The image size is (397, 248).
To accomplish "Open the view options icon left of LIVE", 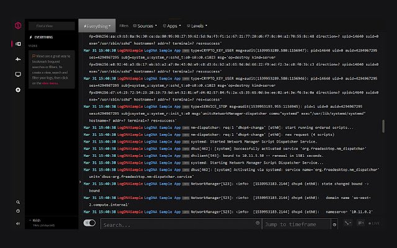I will tap(360, 223).
